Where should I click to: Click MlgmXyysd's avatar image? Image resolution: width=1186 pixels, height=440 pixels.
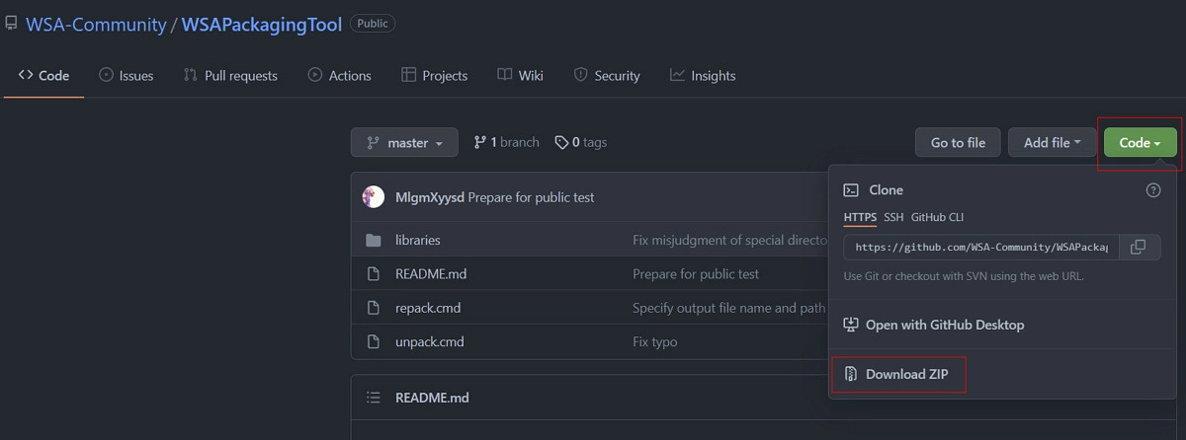click(374, 197)
